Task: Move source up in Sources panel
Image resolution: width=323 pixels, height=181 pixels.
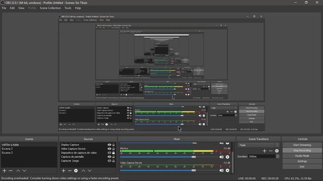Action: (x=83, y=171)
